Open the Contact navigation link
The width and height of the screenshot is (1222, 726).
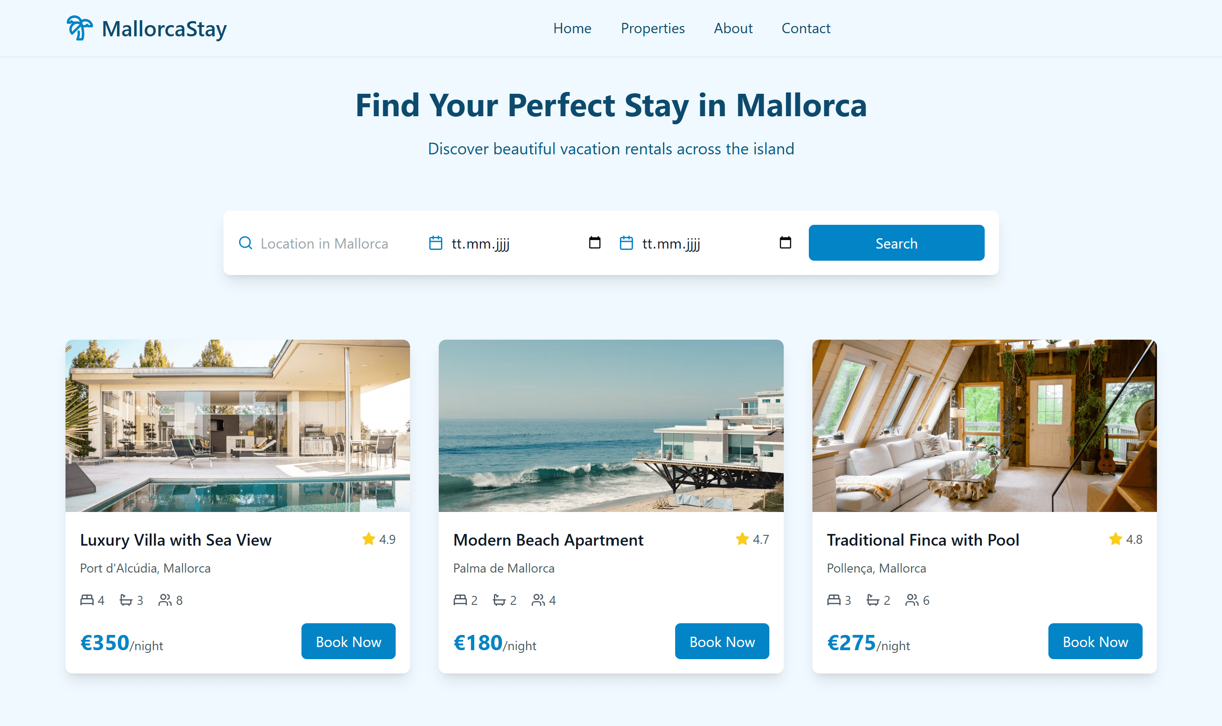point(806,28)
